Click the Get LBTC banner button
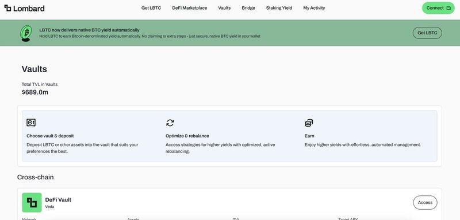460x220 pixels. 427,33
